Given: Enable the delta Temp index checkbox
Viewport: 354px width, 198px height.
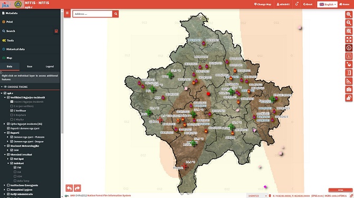Looking at the screenshot, I should coord(15,181).
